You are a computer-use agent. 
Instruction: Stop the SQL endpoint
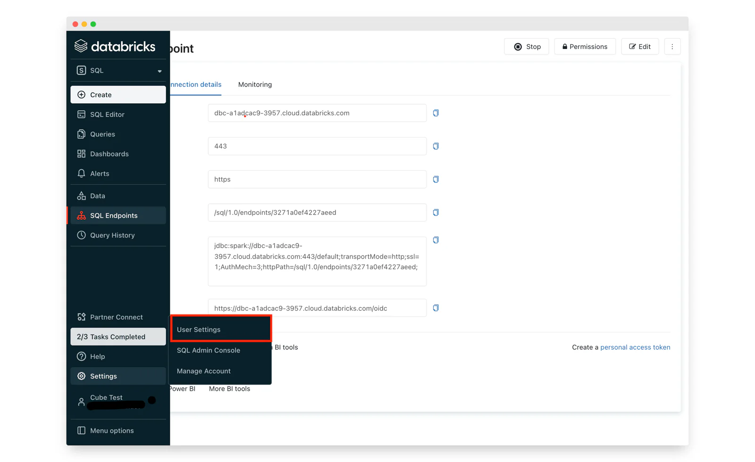(527, 47)
